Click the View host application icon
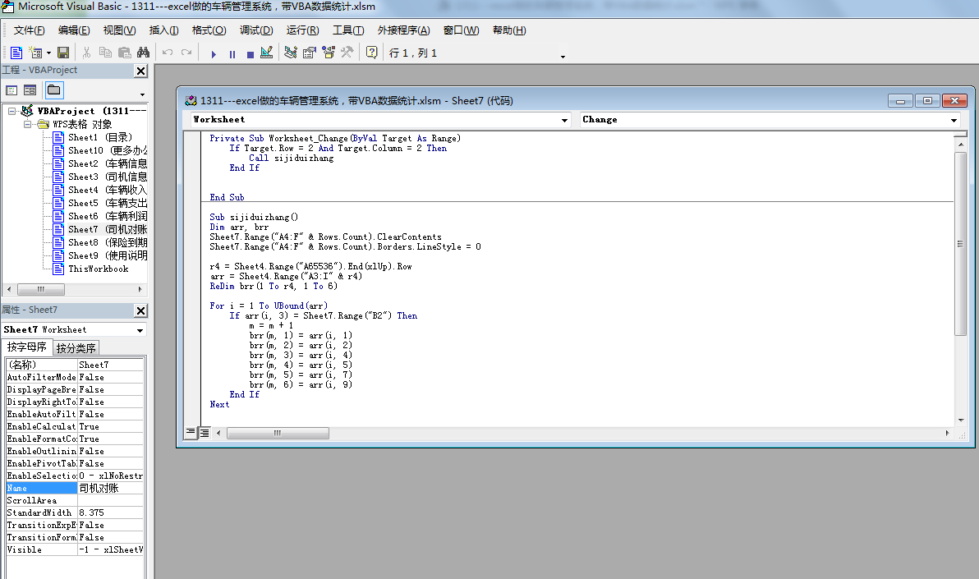The width and height of the screenshot is (979, 579). (x=17, y=53)
